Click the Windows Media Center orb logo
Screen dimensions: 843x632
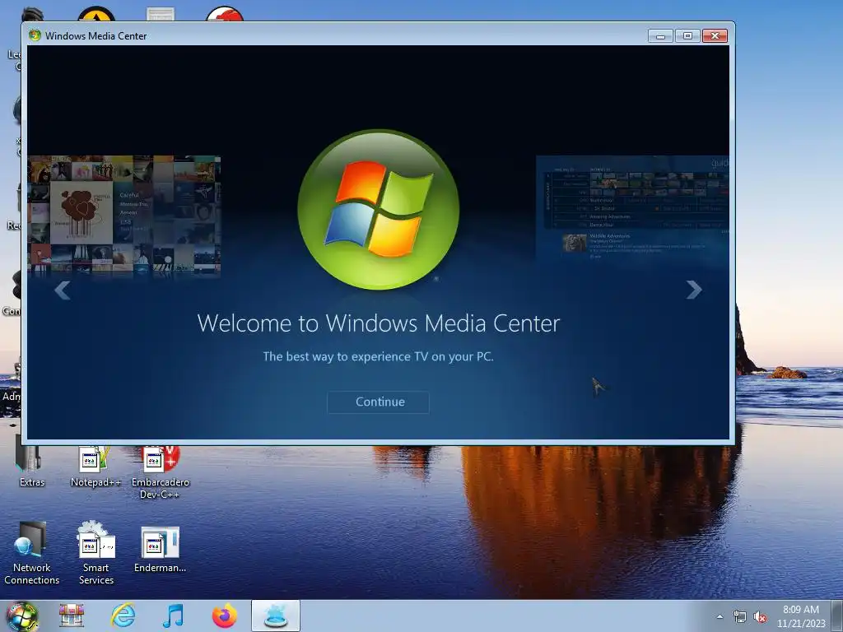click(379, 209)
